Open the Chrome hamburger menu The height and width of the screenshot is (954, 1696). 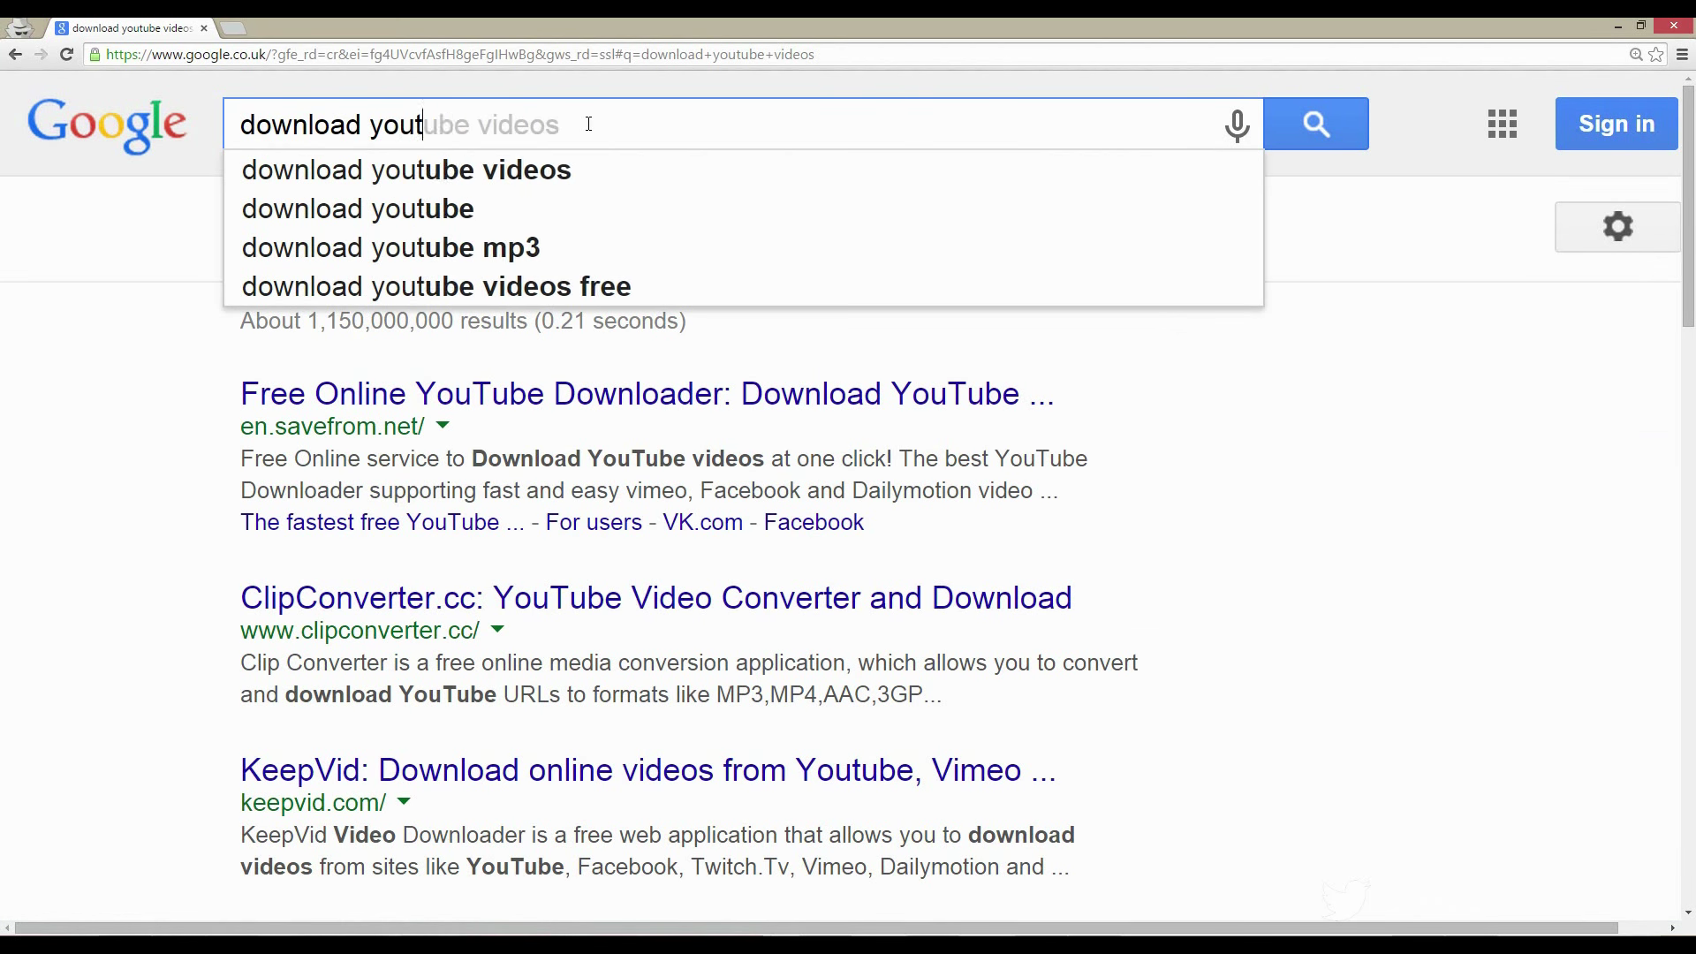click(x=1682, y=55)
